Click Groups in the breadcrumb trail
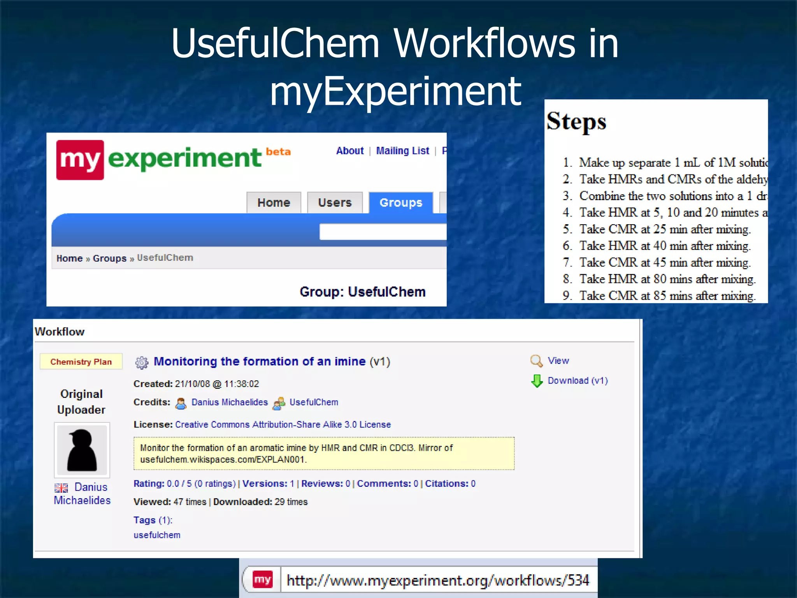Image resolution: width=797 pixels, height=598 pixels. pos(110,258)
